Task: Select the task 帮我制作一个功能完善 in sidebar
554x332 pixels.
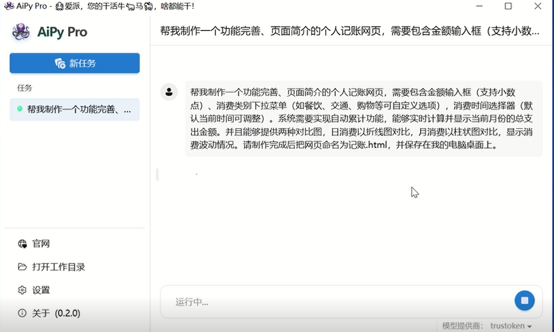Action: (x=75, y=109)
